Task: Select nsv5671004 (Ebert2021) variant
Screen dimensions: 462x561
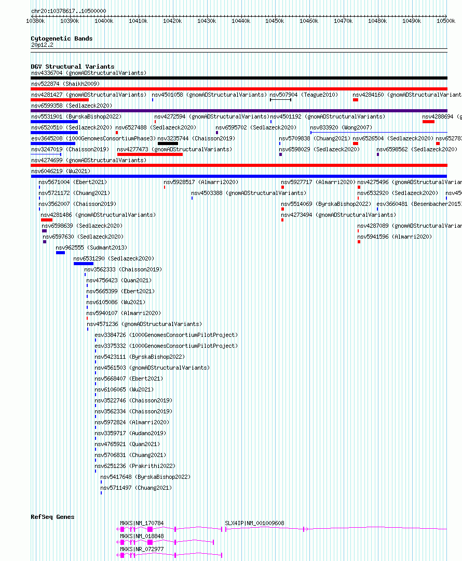Action: (73, 182)
